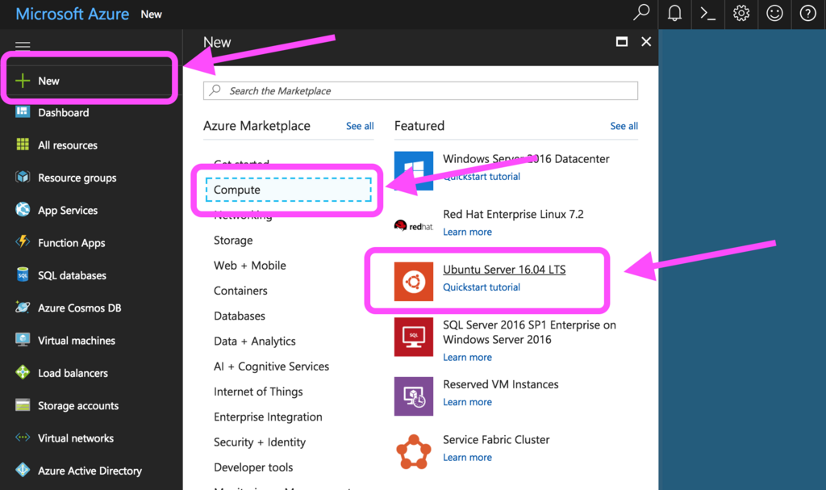Click the orange Ubuntu Server icon

click(x=414, y=282)
